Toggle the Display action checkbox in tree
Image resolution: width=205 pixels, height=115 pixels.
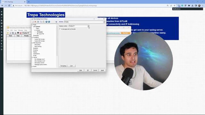tap(38, 32)
